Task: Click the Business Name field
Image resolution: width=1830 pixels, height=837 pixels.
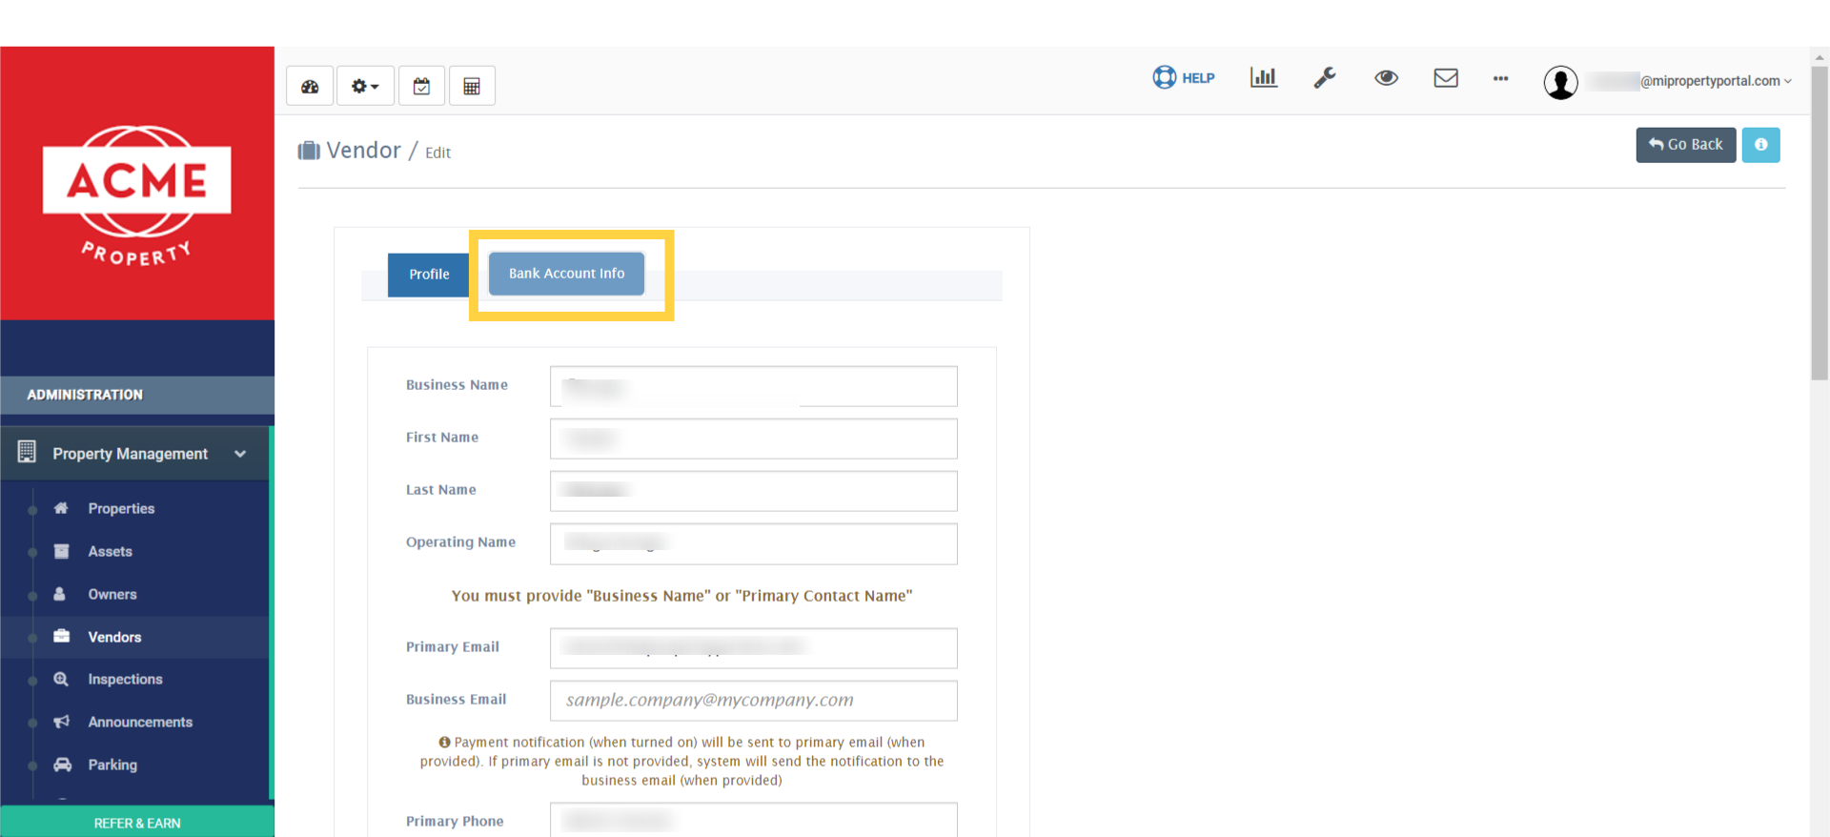Action: coord(753,386)
